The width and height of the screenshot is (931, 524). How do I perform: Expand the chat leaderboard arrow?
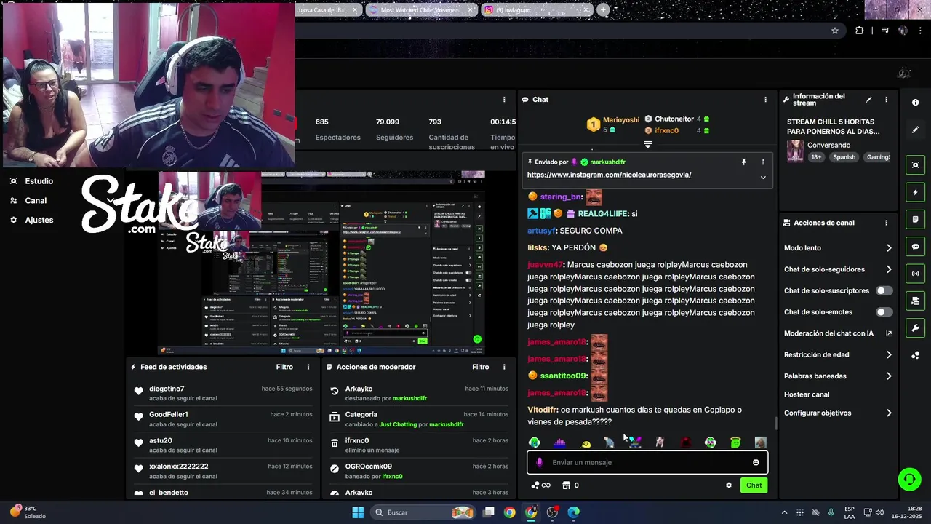coord(647,144)
